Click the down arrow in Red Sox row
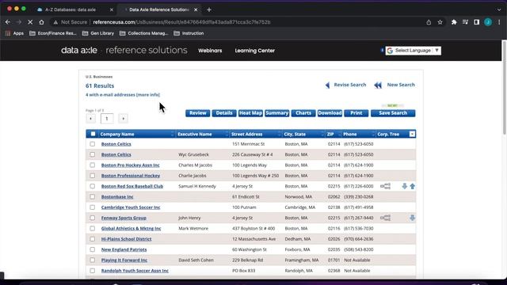 click(405, 186)
